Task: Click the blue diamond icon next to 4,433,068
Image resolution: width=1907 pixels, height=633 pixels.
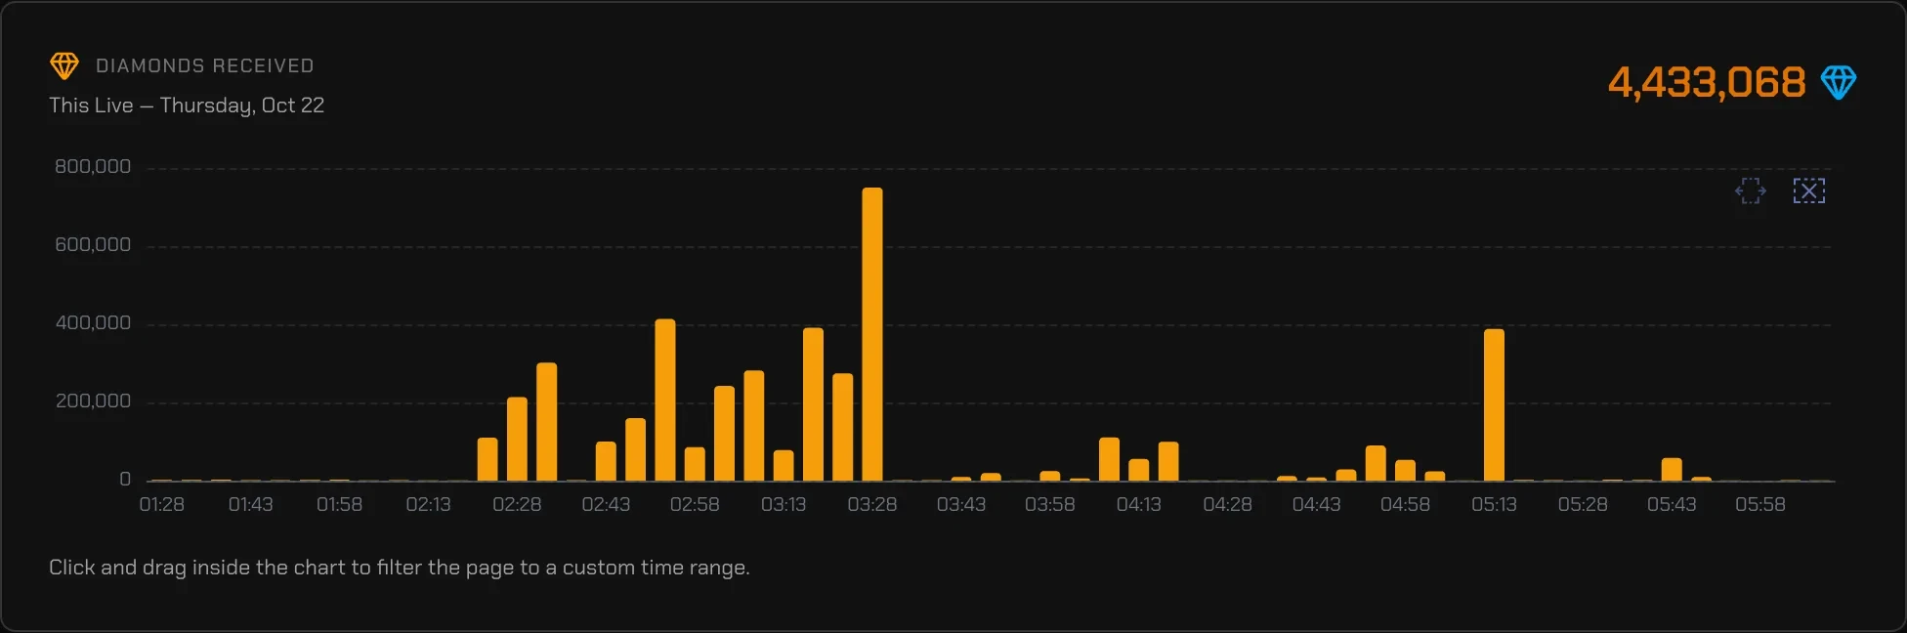Action: [1838, 82]
